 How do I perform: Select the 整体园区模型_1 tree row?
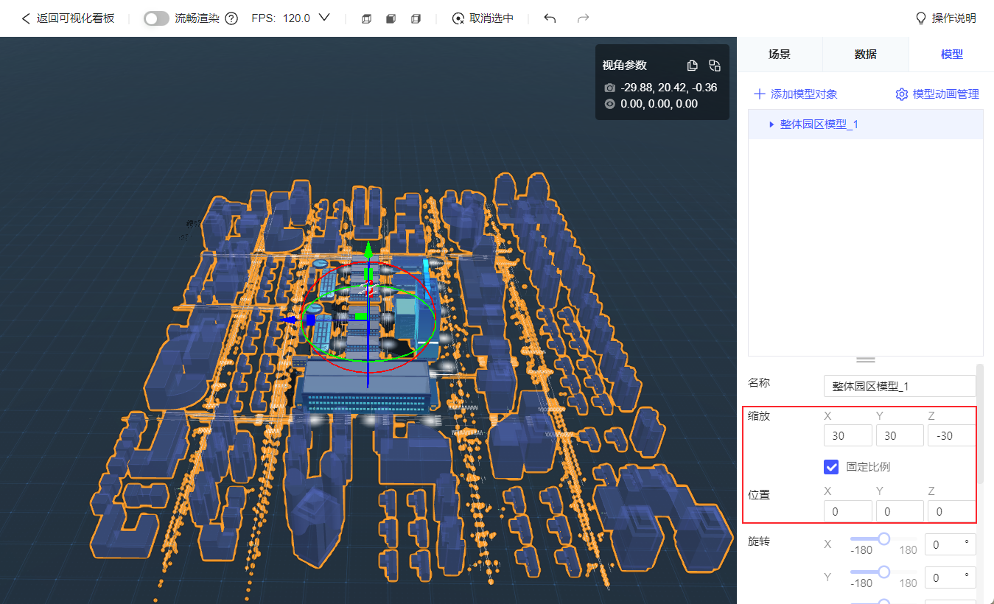point(865,124)
